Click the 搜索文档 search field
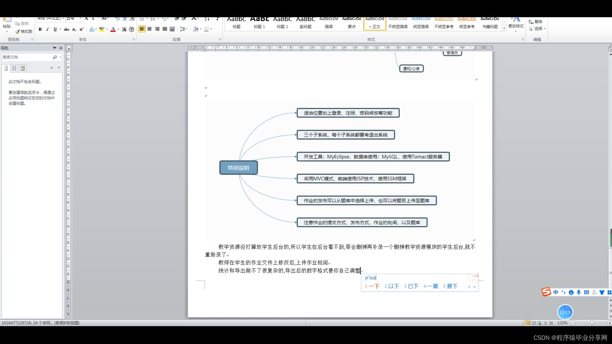Image resolution: width=612 pixels, height=344 pixels. click(26, 57)
